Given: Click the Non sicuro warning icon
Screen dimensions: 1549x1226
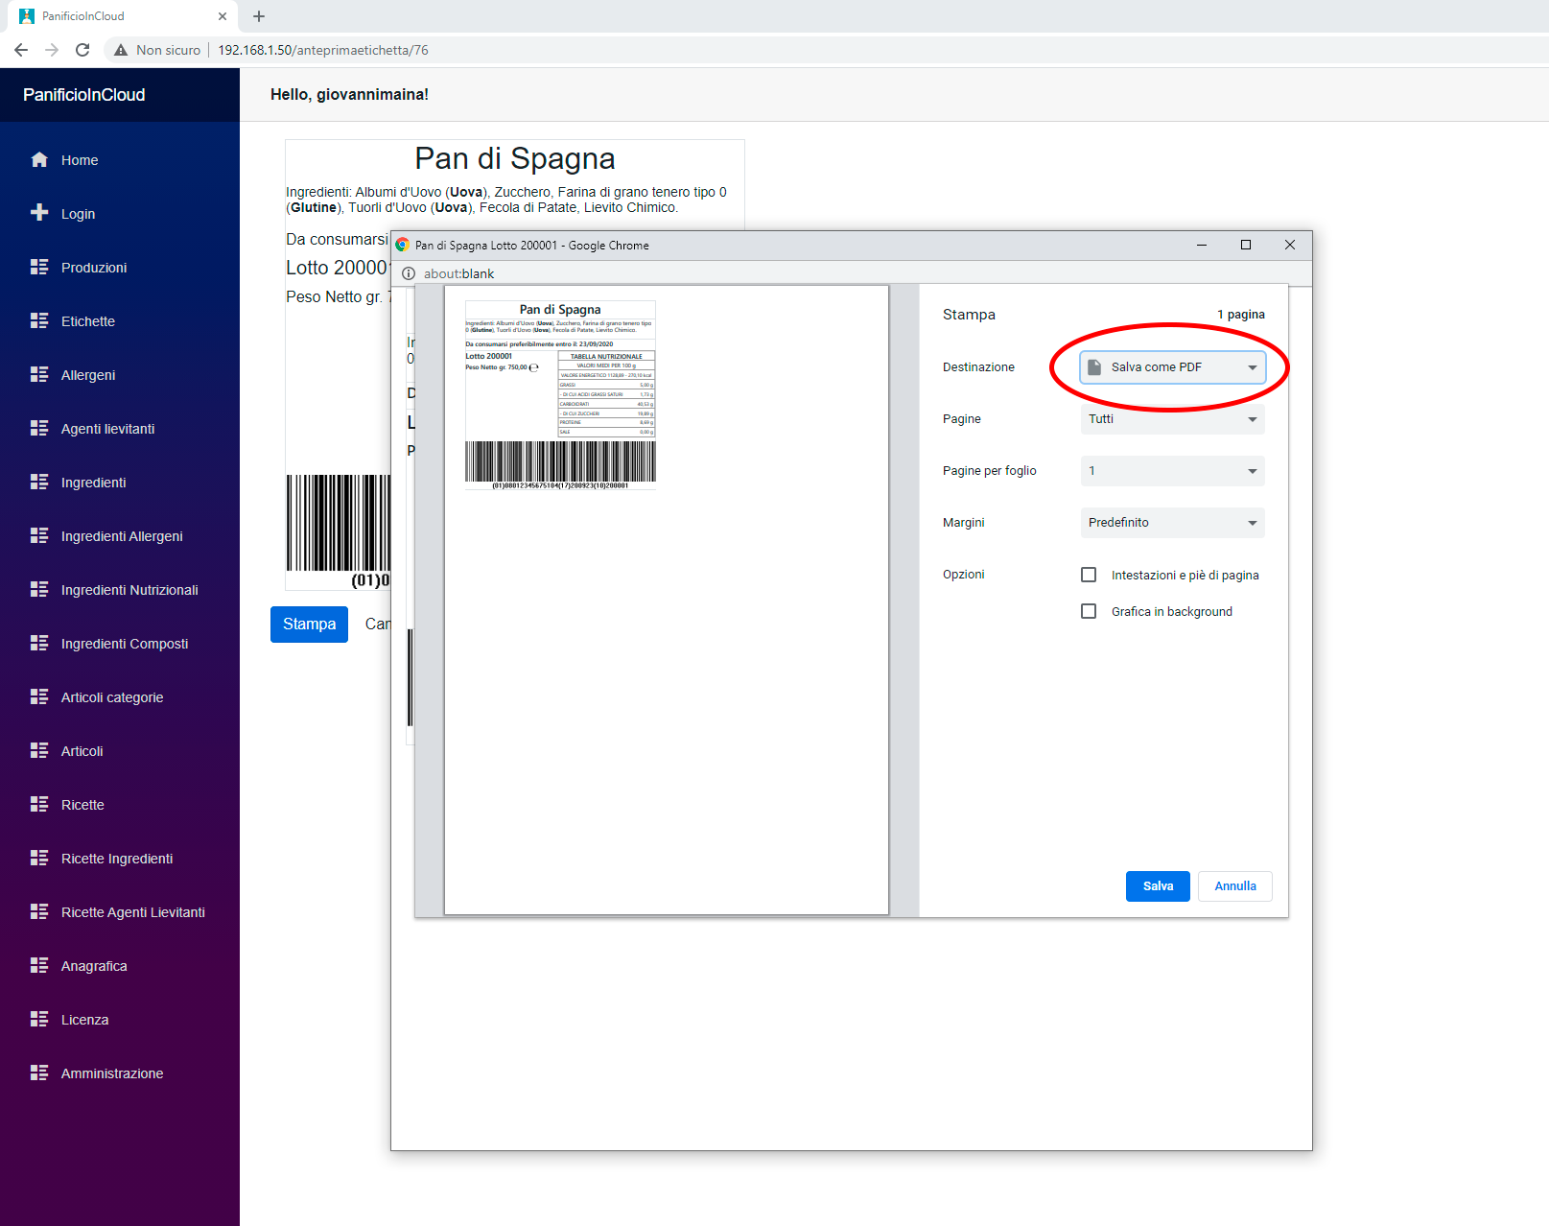Looking at the screenshot, I should [x=121, y=50].
